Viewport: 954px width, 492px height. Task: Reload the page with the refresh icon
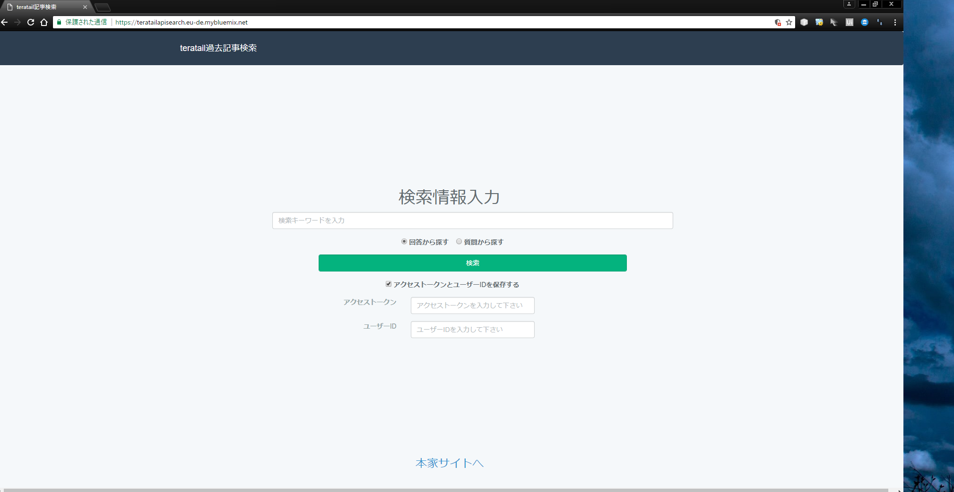point(31,22)
